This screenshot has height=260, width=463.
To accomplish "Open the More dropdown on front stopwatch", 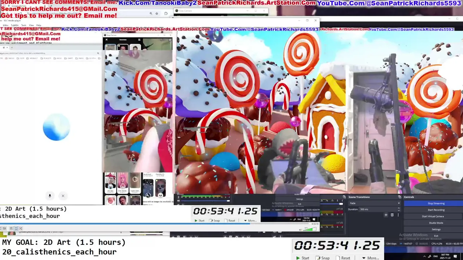I will 370,258.
